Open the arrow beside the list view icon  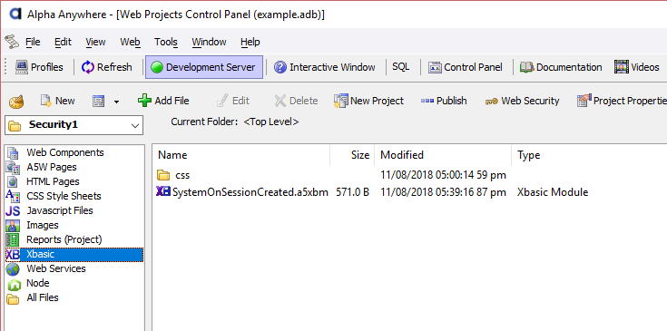coord(116,102)
